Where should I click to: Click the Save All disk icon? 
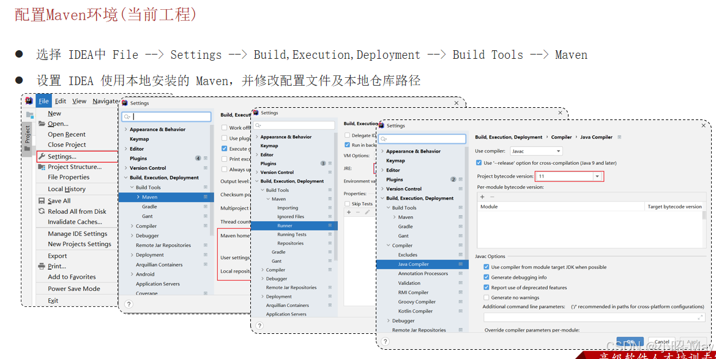click(42, 201)
